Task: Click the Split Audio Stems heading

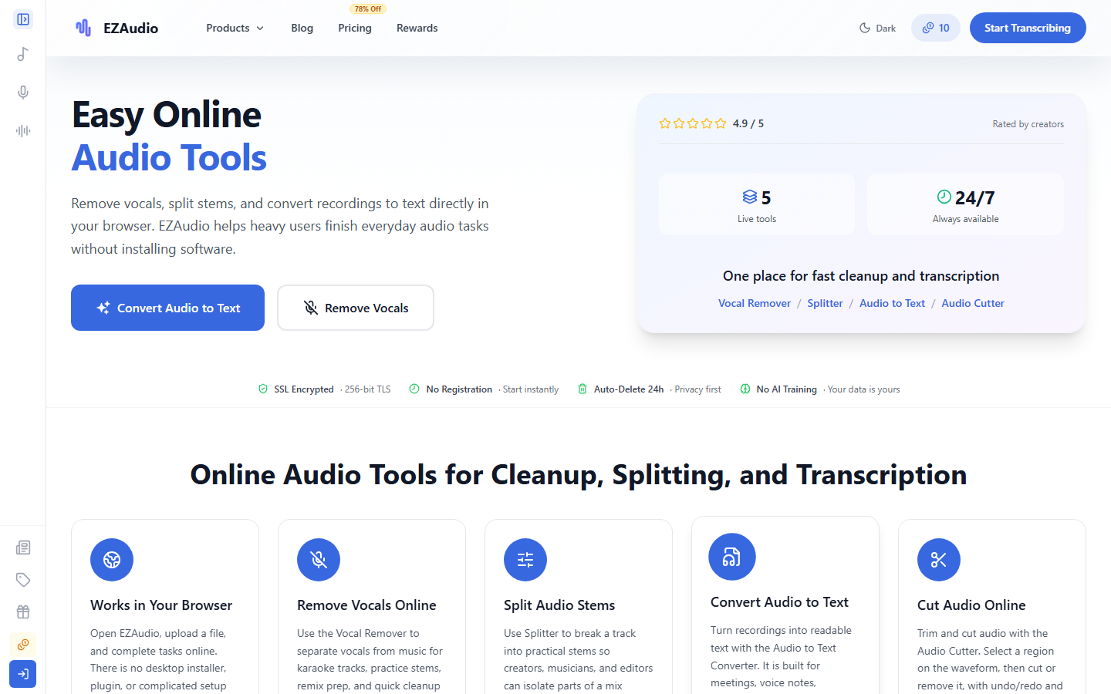Action: pyautogui.click(x=559, y=605)
